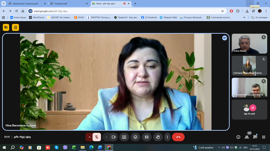Show the people participant list
This screenshot has width=270, height=151.
point(247,137)
